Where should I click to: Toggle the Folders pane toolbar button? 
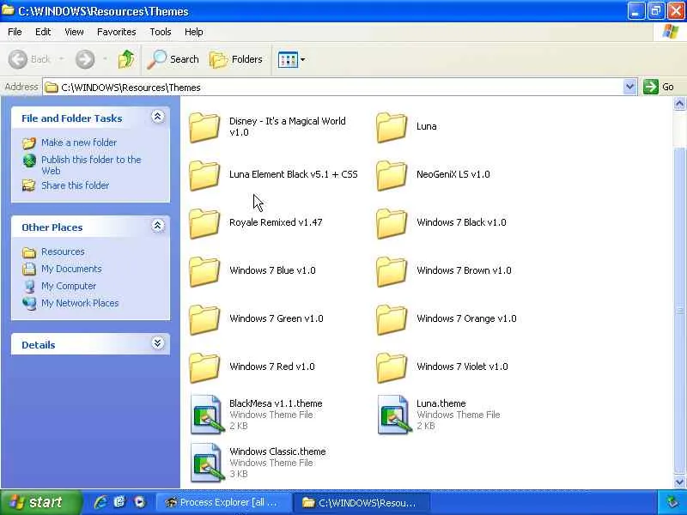(x=235, y=59)
